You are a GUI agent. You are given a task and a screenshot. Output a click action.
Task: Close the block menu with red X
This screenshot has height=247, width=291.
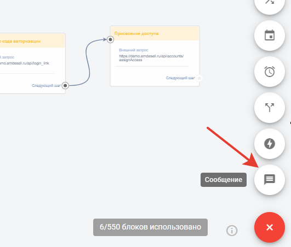point(270,227)
